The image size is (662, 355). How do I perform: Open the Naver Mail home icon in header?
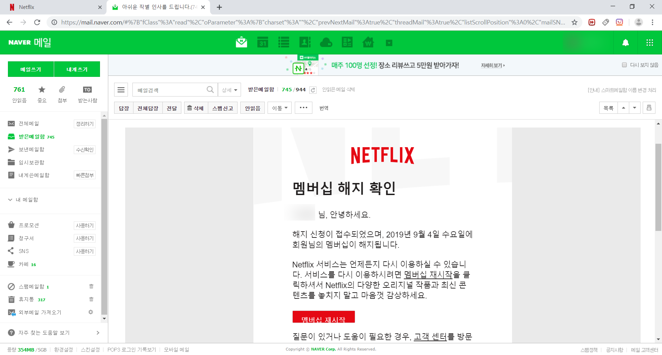pos(241,42)
